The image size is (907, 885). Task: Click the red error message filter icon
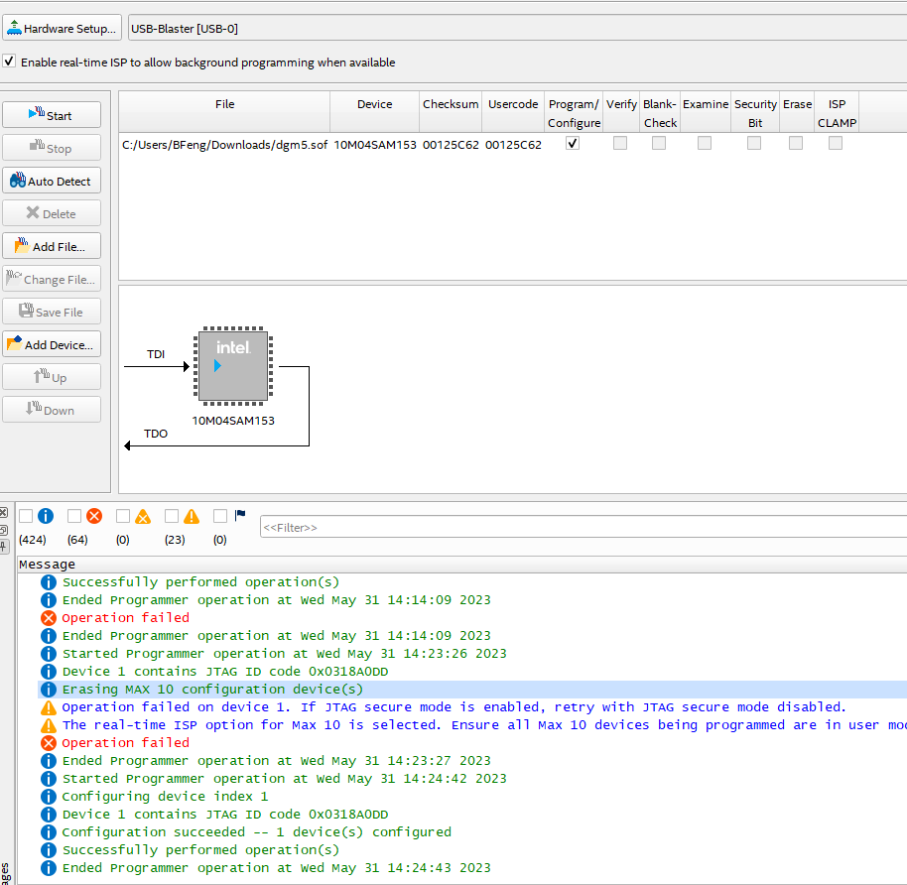(94, 516)
